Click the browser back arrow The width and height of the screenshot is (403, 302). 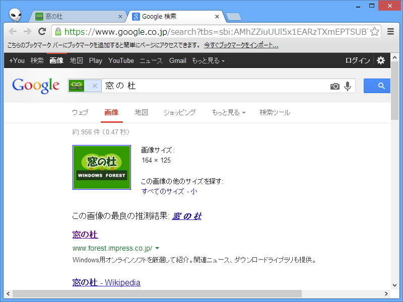[x=13, y=32]
